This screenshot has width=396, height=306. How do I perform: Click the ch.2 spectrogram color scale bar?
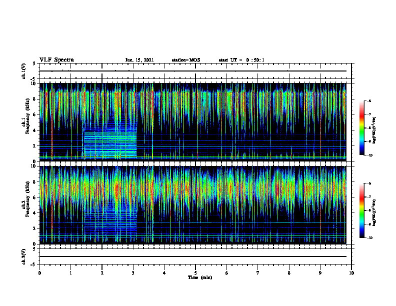(362, 210)
